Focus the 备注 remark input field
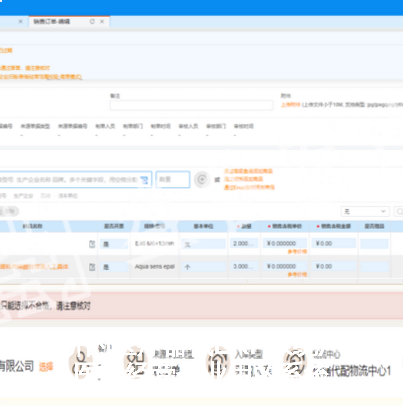The width and height of the screenshot is (403, 406). [x=191, y=105]
